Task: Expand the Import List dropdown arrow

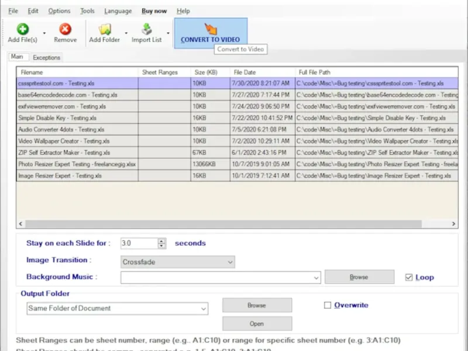Action: click(x=168, y=33)
